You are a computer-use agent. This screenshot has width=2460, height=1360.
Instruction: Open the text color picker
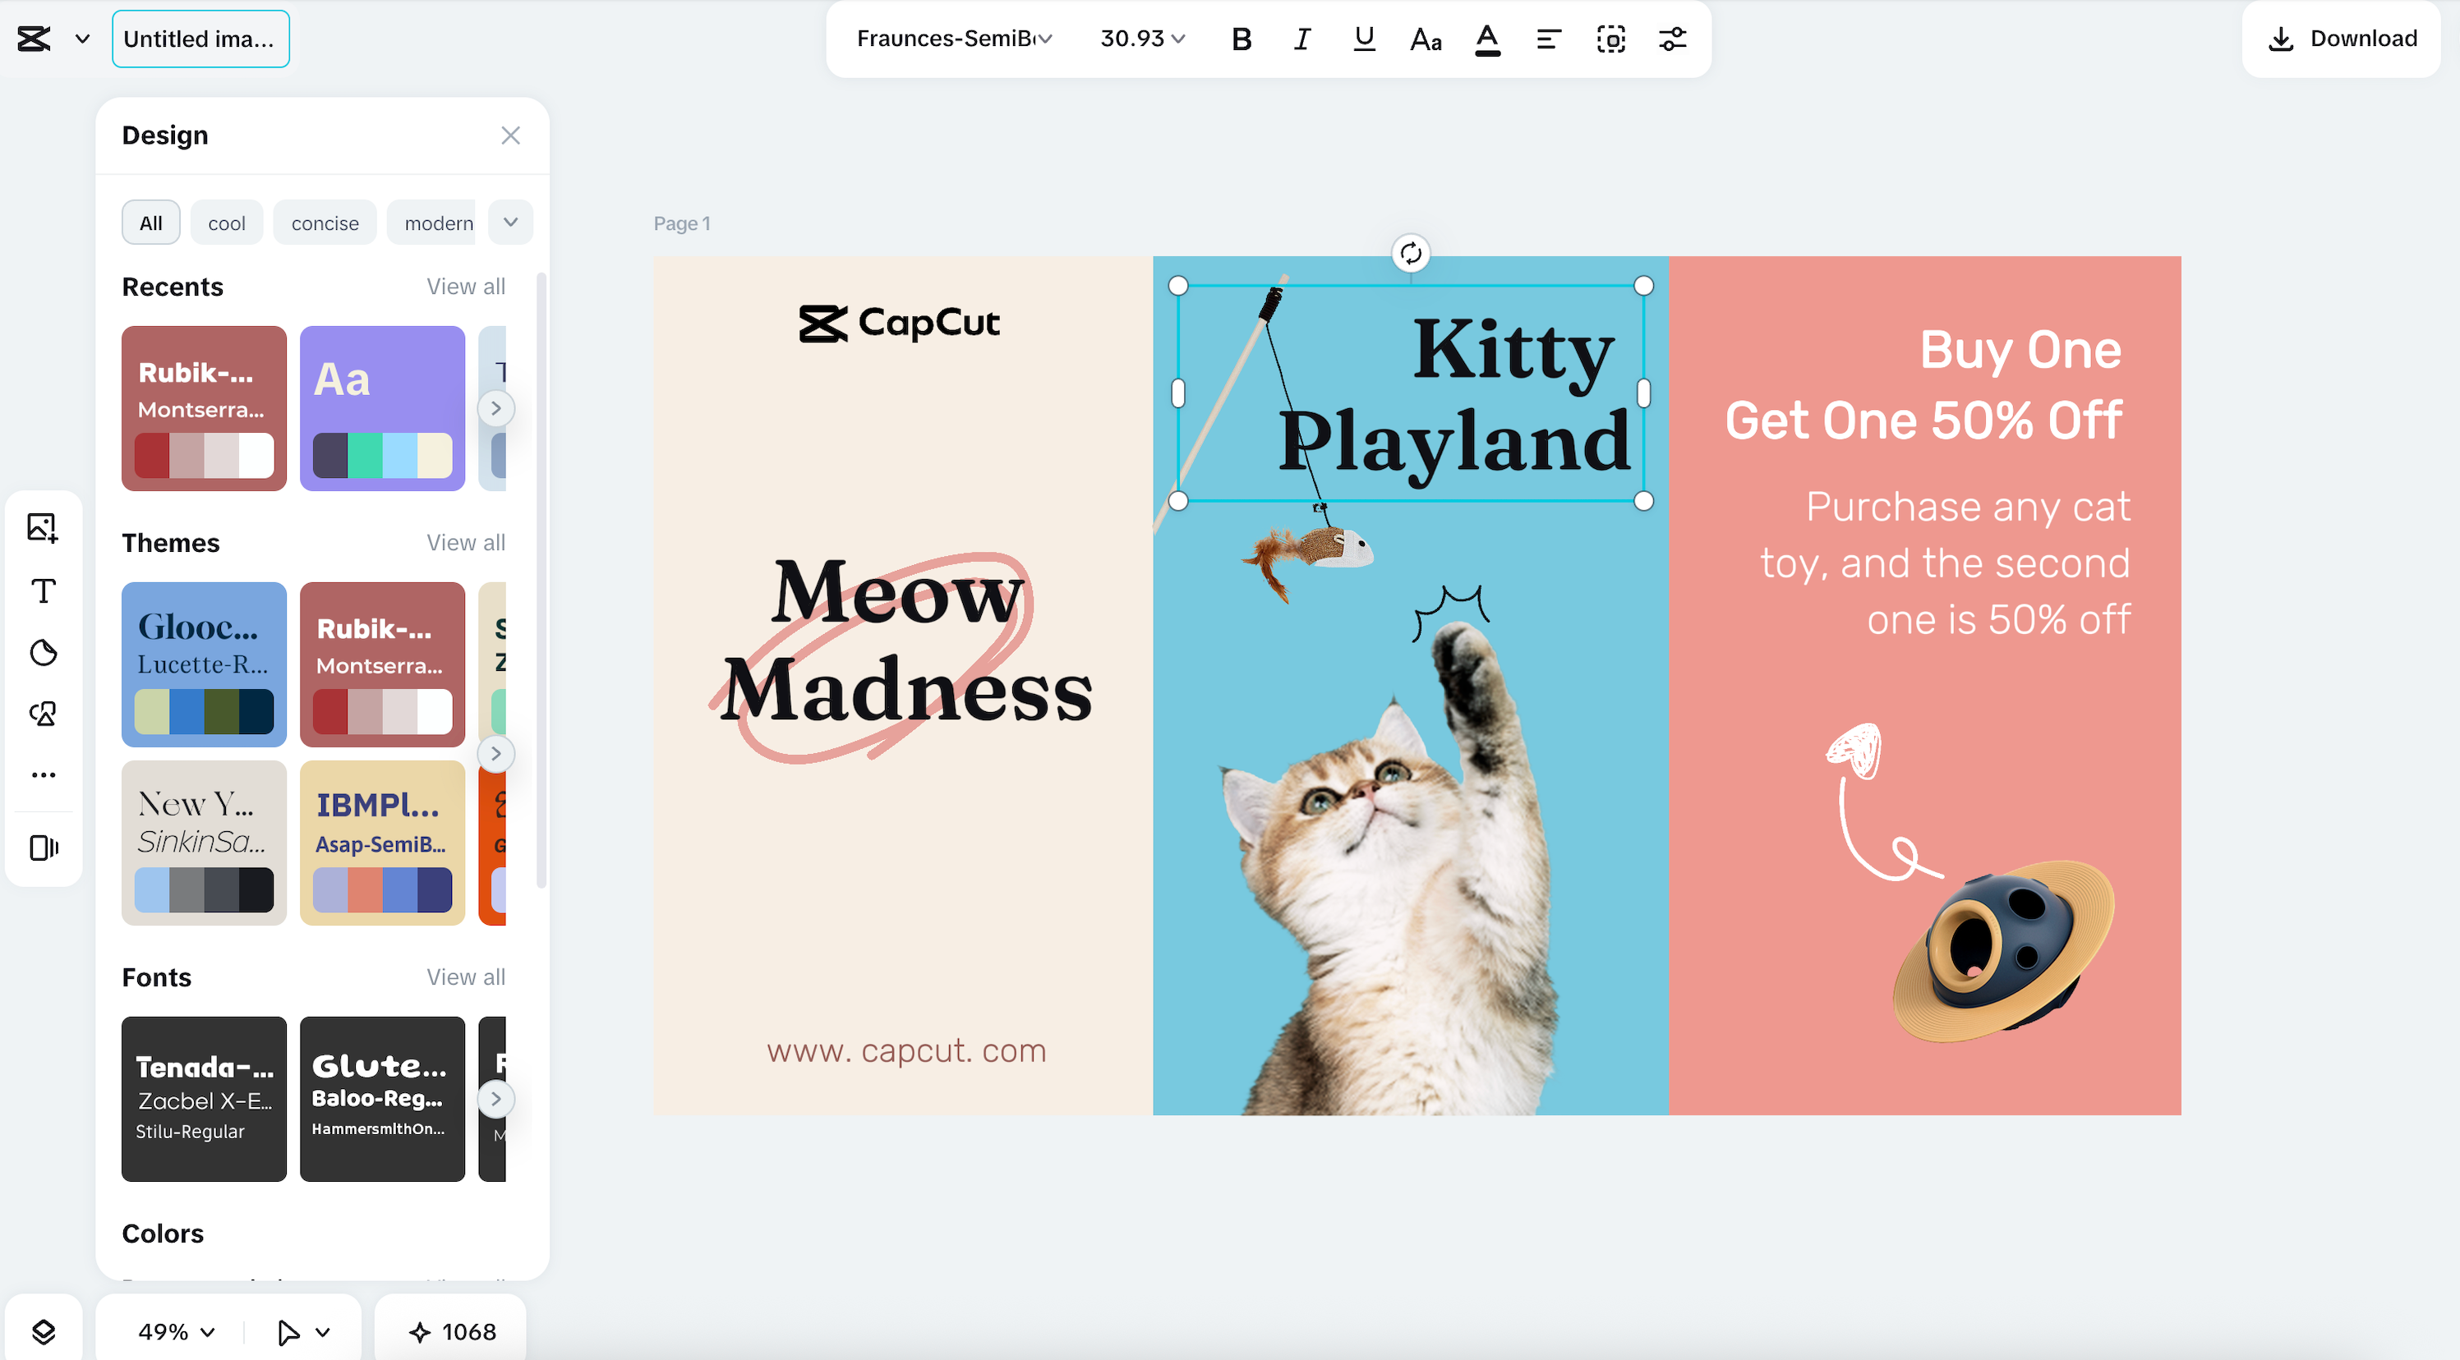click(1487, 39)
